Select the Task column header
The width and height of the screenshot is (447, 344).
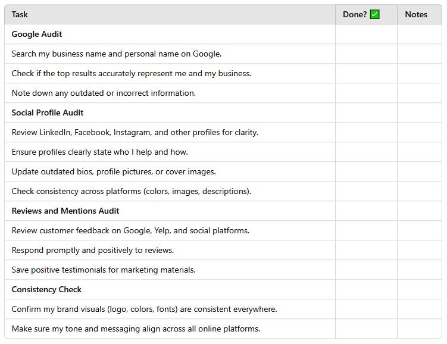pos(20,14)
